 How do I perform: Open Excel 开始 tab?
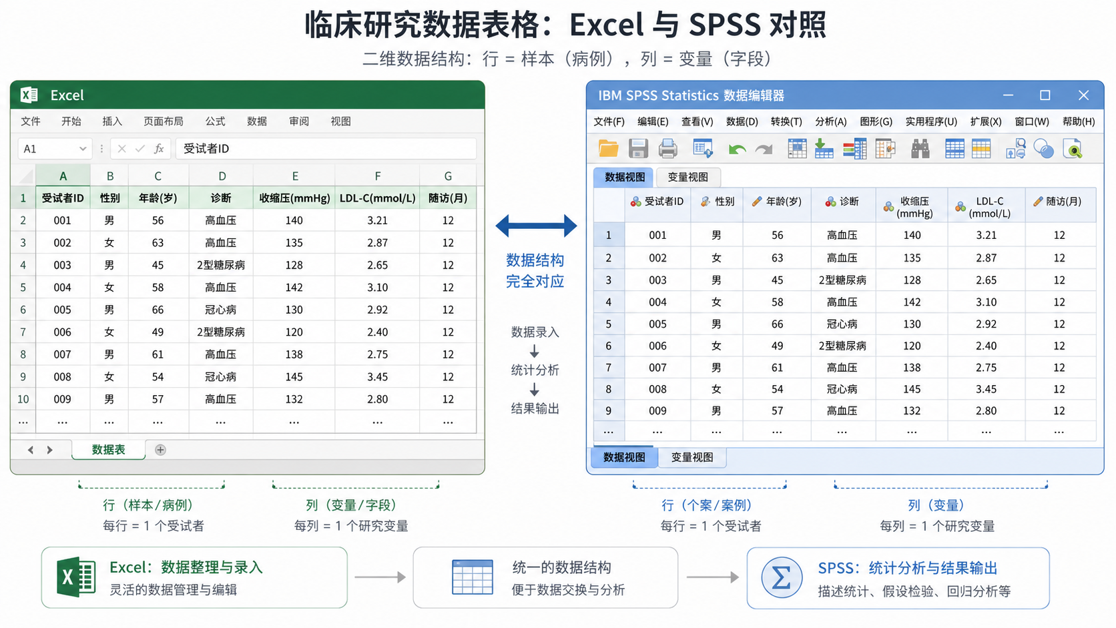click(x=71, y=121)
